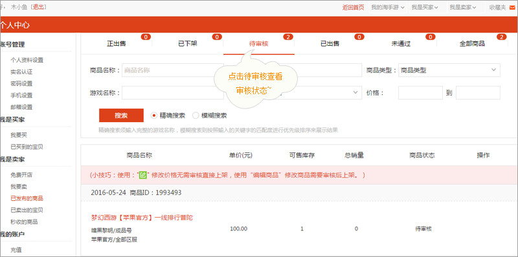The height and width of the screenshot is (257, 518).
Task: Open 全部商品 tab
Action: [x=472, y=43]
